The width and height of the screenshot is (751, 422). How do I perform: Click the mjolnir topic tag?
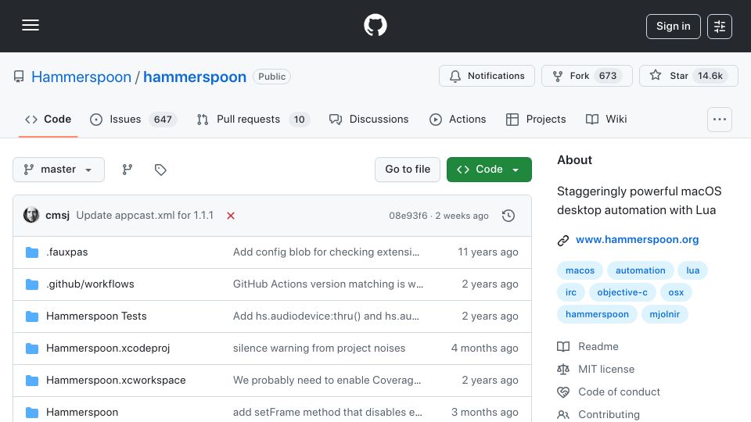(665, 314)
